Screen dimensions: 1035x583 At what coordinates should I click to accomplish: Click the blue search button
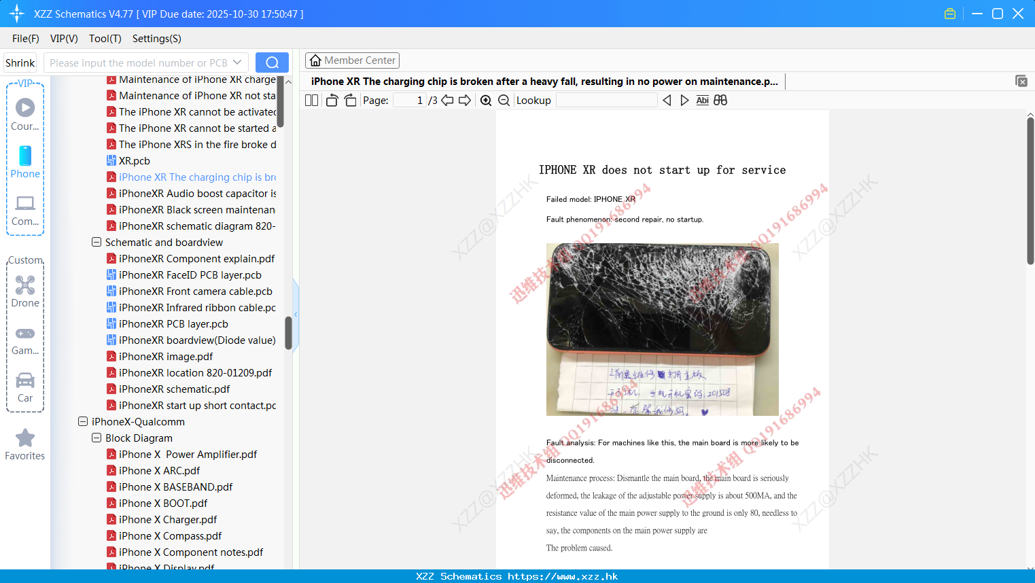coord(272,63)
